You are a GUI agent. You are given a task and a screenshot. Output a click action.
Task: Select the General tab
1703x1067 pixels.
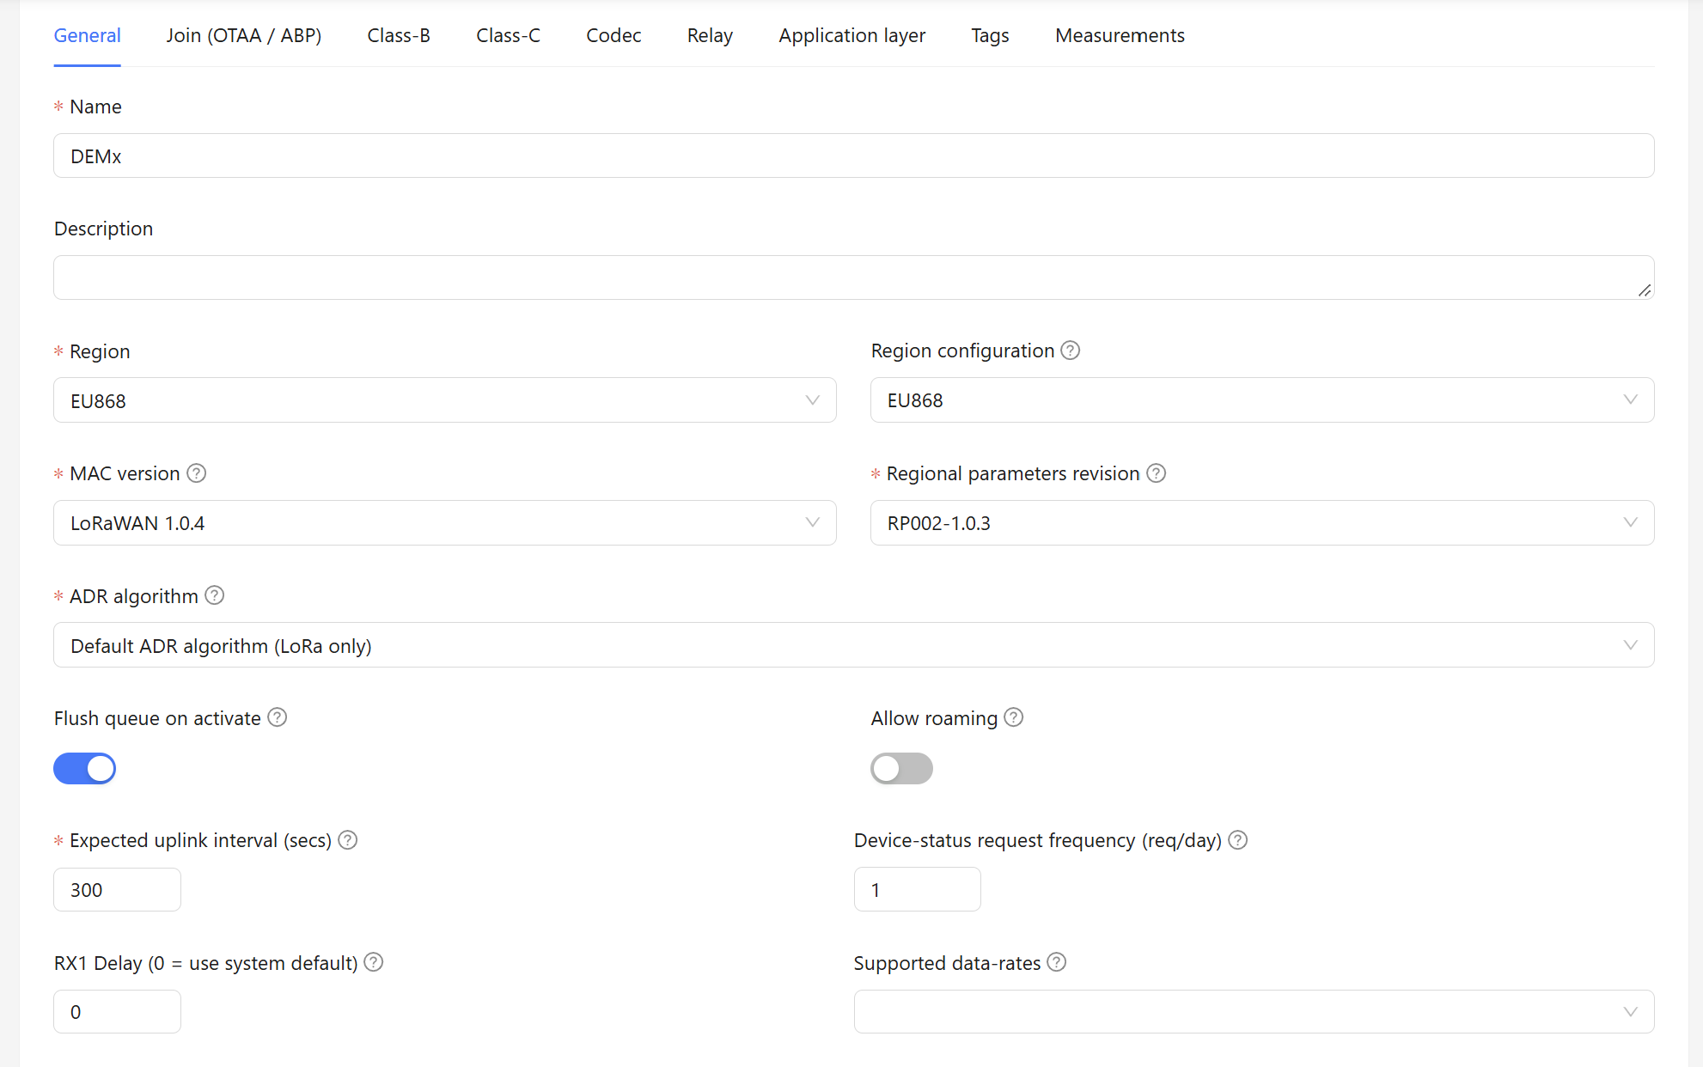87,36
